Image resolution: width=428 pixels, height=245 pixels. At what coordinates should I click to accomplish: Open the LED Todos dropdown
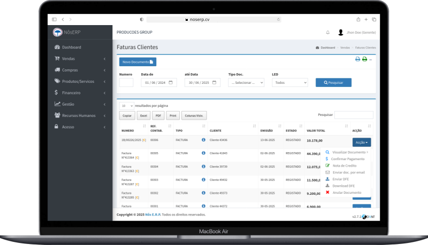(290, 83)
